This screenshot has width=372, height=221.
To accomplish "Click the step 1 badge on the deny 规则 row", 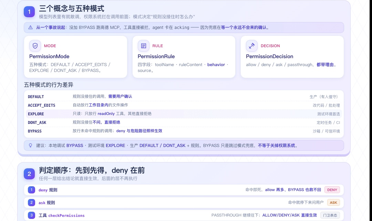I will click(31, 190).
